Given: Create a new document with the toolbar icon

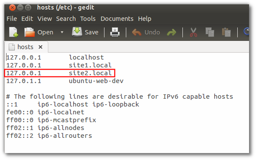Looking at the screenshot, I should pyautogui.click(x=13, y=32).
